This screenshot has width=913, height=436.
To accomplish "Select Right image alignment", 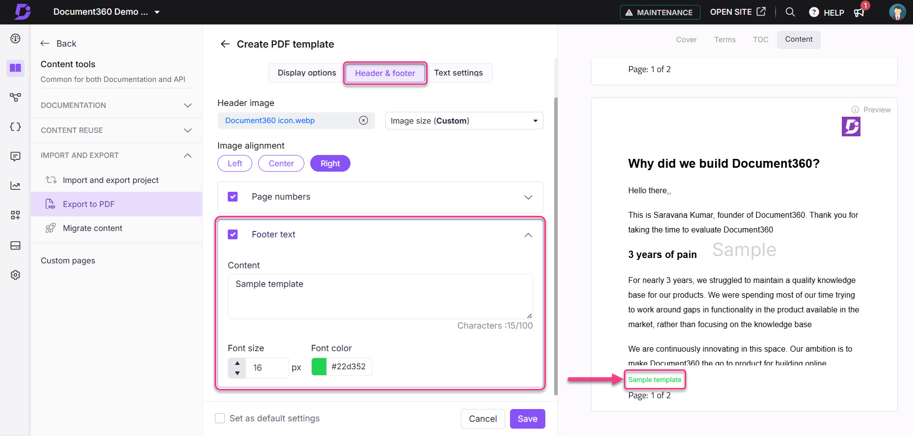I will (330, 163).
